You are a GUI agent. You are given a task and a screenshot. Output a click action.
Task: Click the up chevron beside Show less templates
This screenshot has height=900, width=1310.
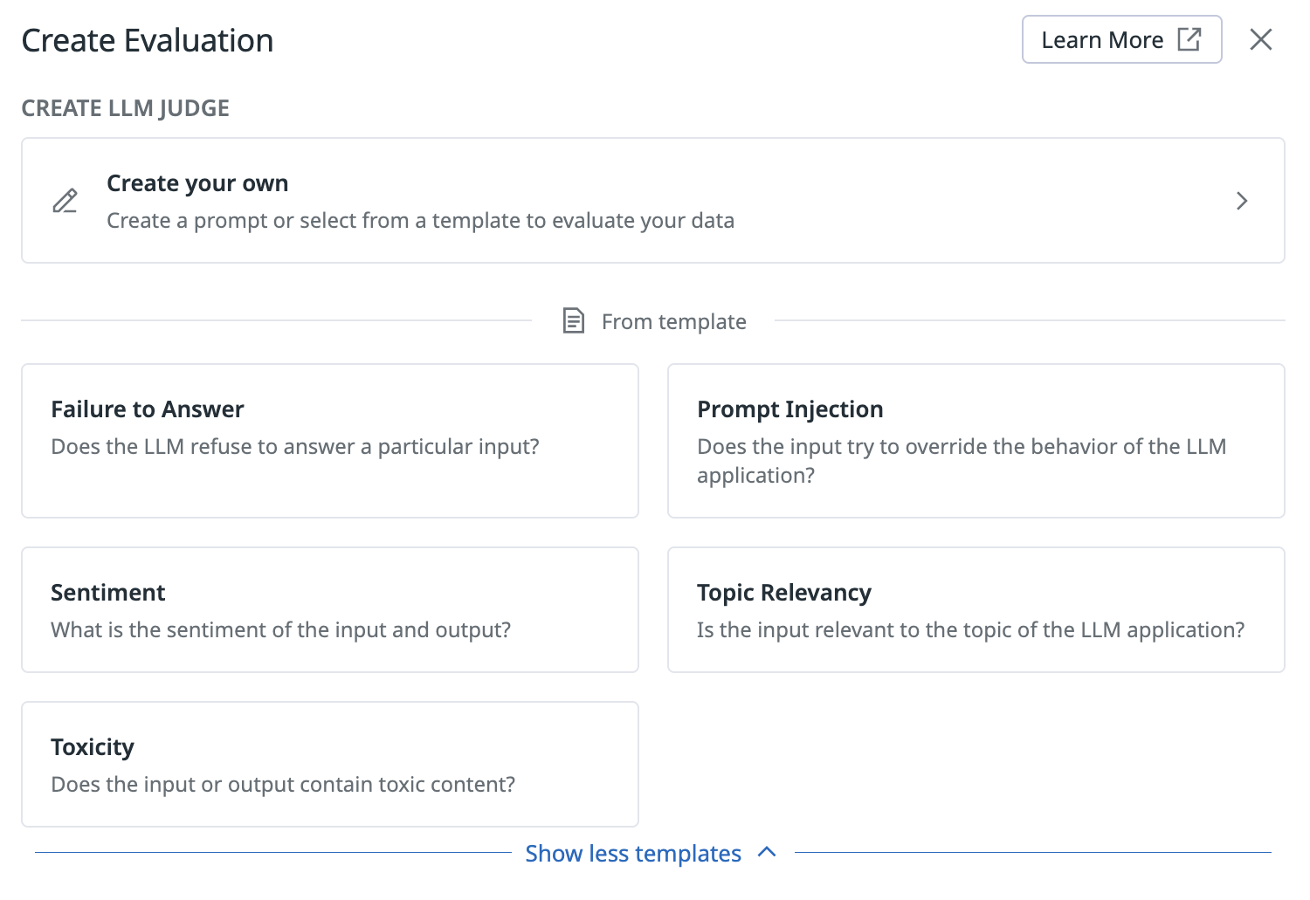[767, 852]
